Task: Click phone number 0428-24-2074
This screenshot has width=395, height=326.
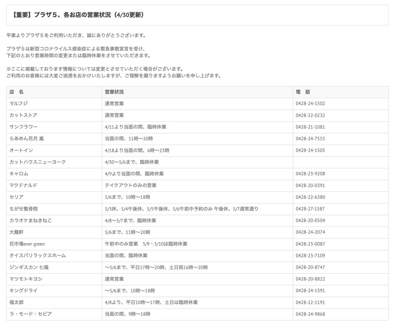Action: pos(310,232)
